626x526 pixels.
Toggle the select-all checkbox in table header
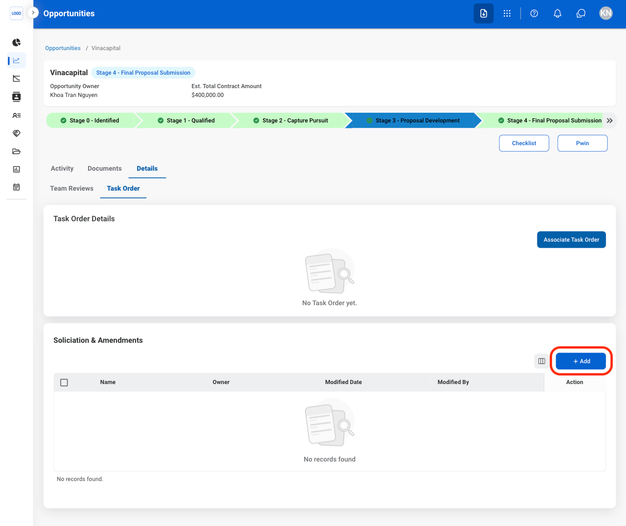coord(64,383)
